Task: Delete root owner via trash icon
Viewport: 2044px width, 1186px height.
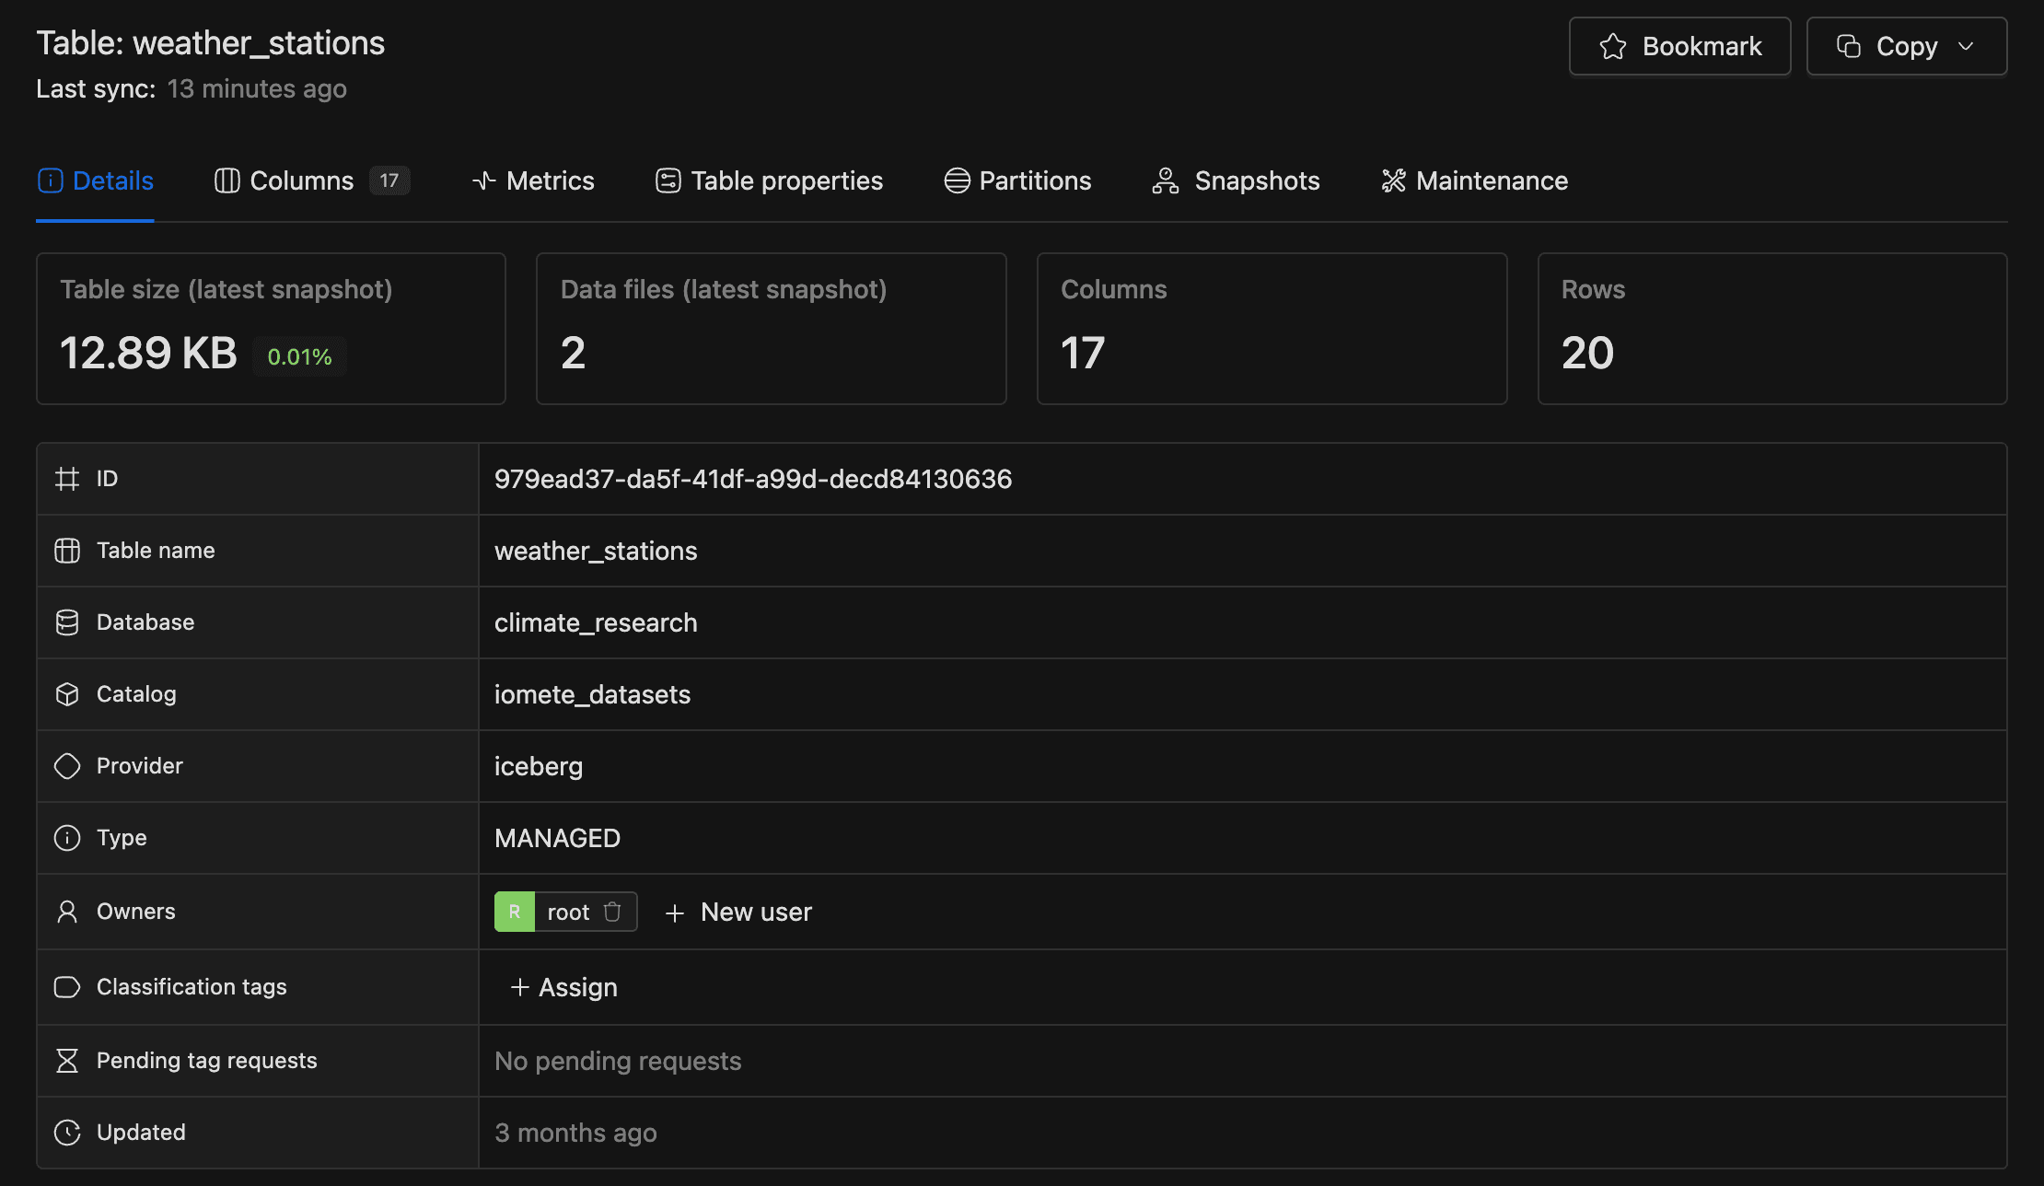Action: coord(612,912)
